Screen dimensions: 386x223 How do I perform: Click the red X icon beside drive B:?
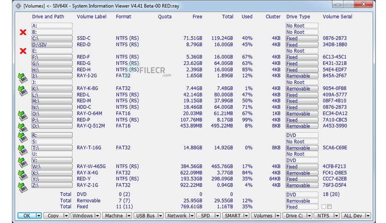[x=23, y=32]
